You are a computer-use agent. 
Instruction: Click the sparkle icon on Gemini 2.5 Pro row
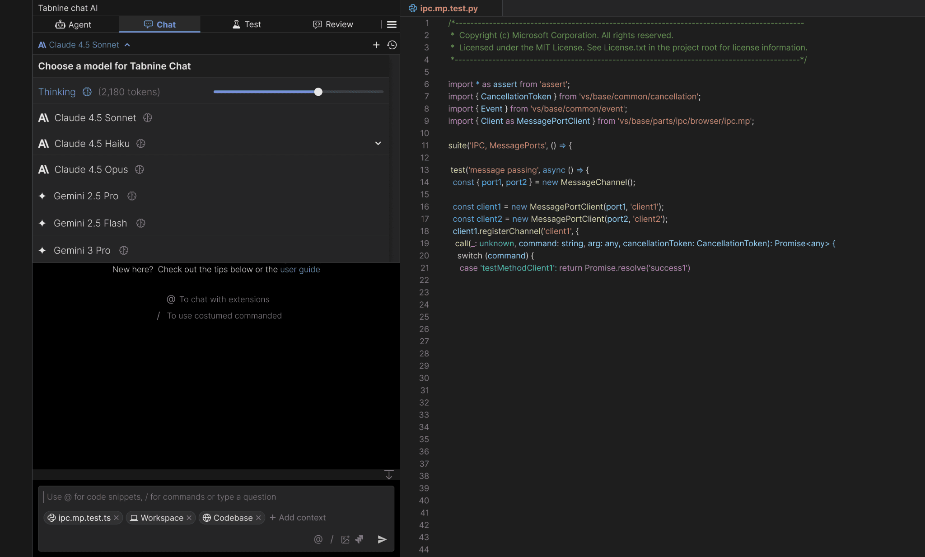(42, 196)
